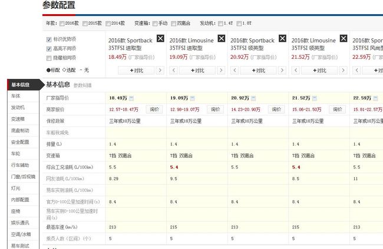Image resolution: width=383 pixels, height=249 pixels.
Task: Jump to 易车测试 section
Action: click(23, 245)
